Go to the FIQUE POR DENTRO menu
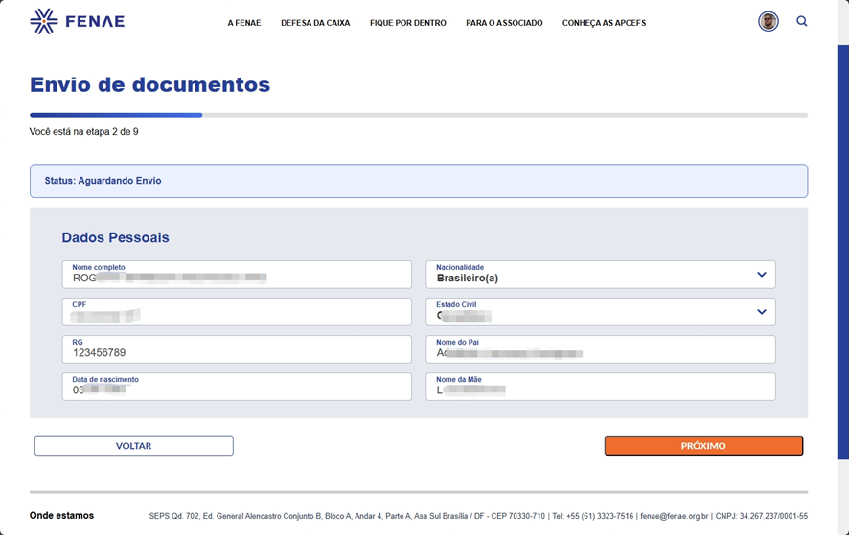Viewport: 849px width, 535px height. pyautogui.click(x=408, y=23)
